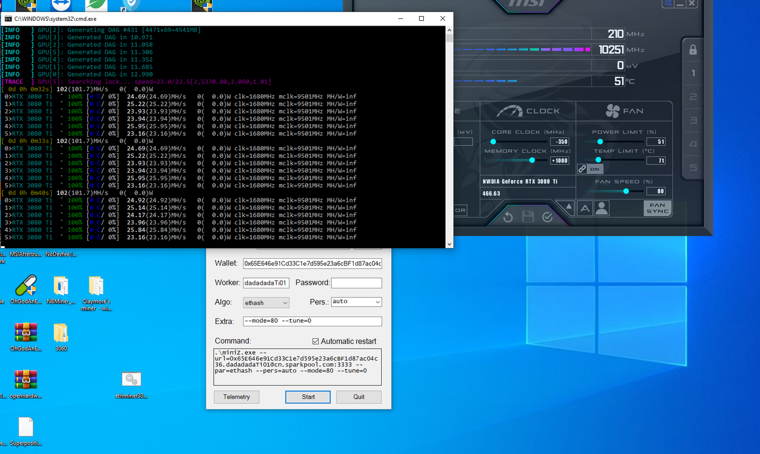760x454 pixels.
Task: Click the Afterburner profile lock icon
Action: (692, 50)
